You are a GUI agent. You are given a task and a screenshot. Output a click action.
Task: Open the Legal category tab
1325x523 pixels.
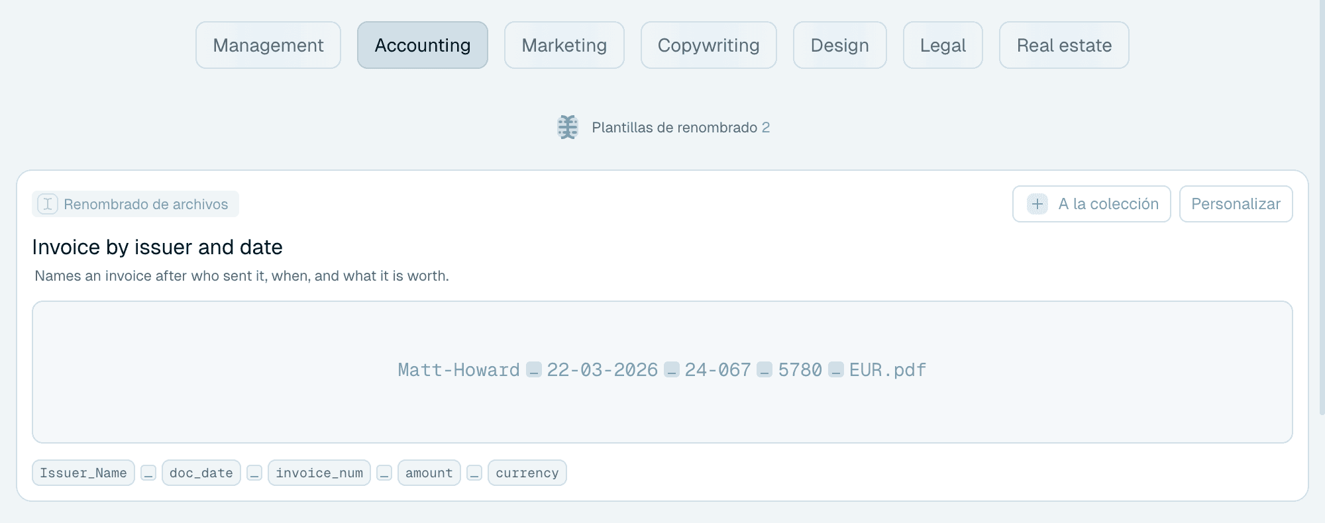coord(943,45)
